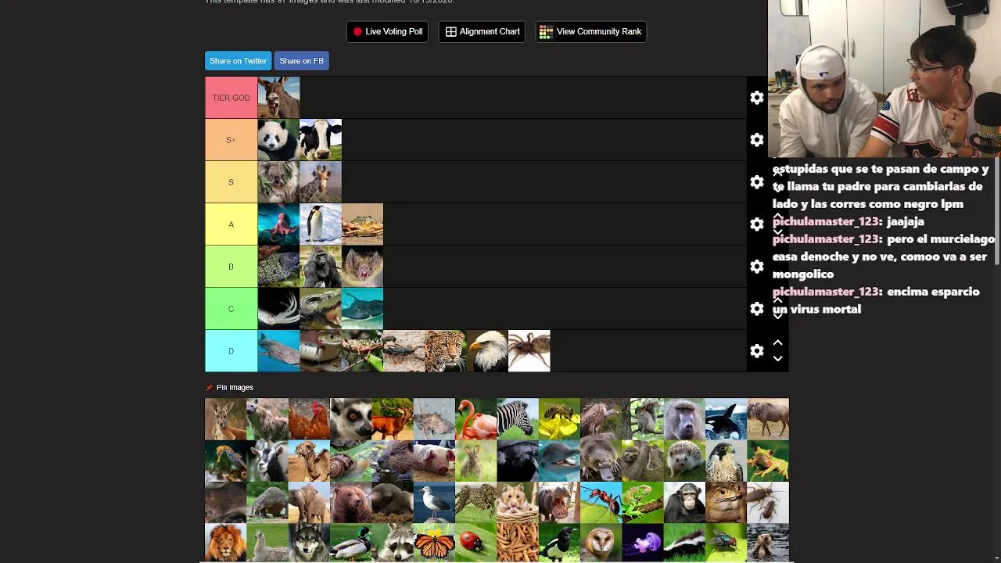Pick the ladybug from unranked images
Viewport: 1001px width, 563px height.
tap(475, 543)
